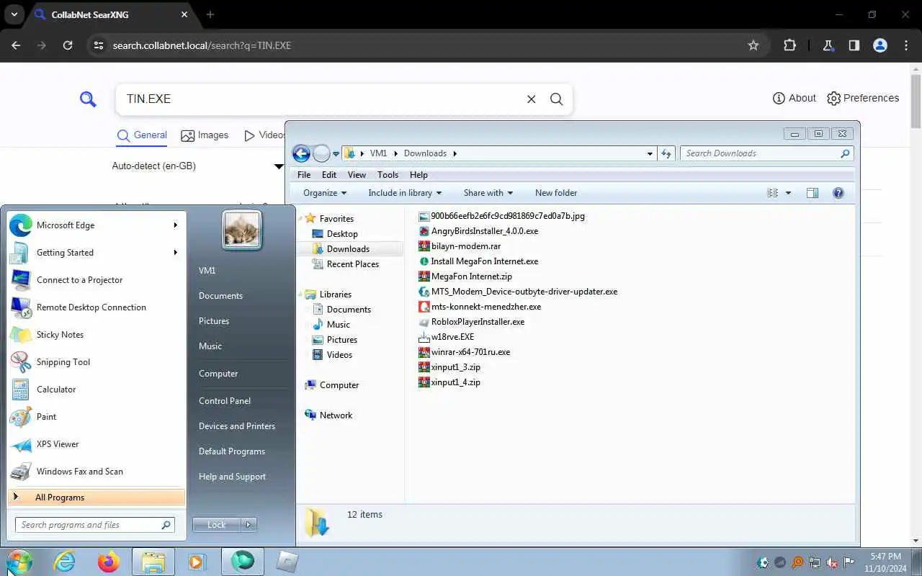Click the muted volume tray icon
This screenshot has width=922, height=576.
point(832,562)
